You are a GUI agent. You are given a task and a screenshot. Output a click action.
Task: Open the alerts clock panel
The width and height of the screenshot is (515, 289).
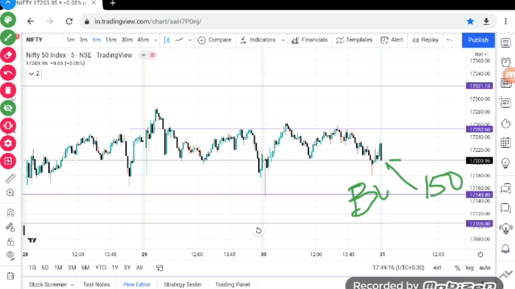pos(506,62)
